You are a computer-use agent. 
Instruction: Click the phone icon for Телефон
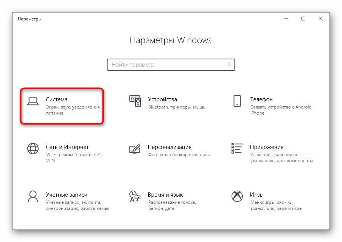(237, 101)
